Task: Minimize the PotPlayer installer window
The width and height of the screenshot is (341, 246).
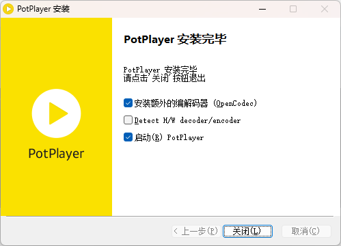Action: 262,9
